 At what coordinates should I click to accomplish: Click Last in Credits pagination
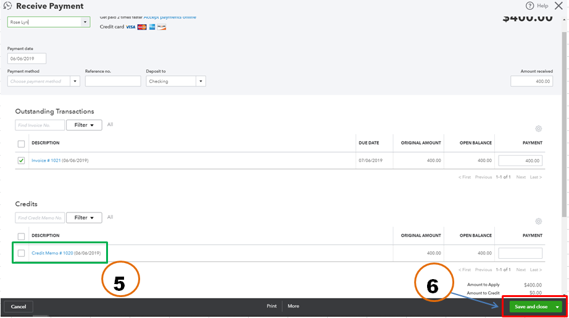(536, 270)
